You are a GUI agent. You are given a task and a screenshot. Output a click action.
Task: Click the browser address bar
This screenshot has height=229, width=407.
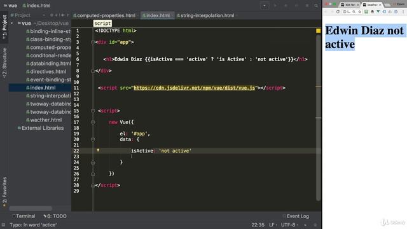[352, 11]
